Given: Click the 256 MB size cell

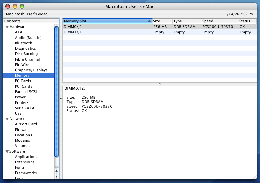Looking at the screenshot, I should tap(160, 27).
